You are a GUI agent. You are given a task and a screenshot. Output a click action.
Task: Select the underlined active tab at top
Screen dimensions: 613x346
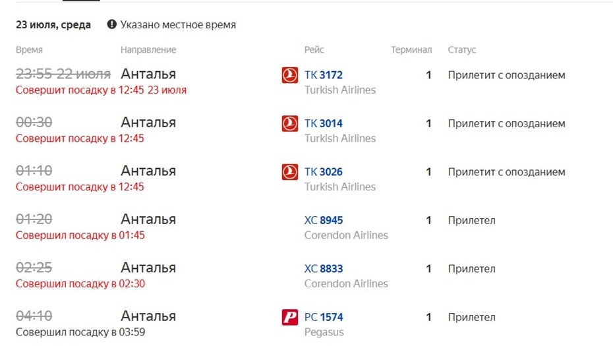[81, 1]
